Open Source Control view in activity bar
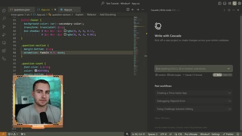This screenshot has width=242, height=136. click(4, 26)
